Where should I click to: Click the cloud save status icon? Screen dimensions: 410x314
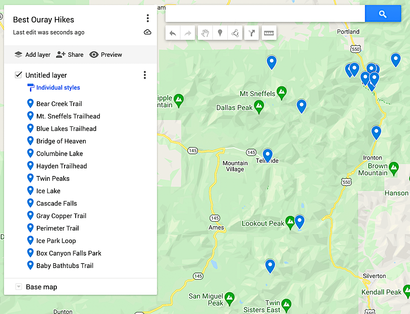tap(147, 32)
